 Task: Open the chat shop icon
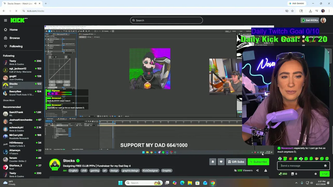(x=292, y=174)
